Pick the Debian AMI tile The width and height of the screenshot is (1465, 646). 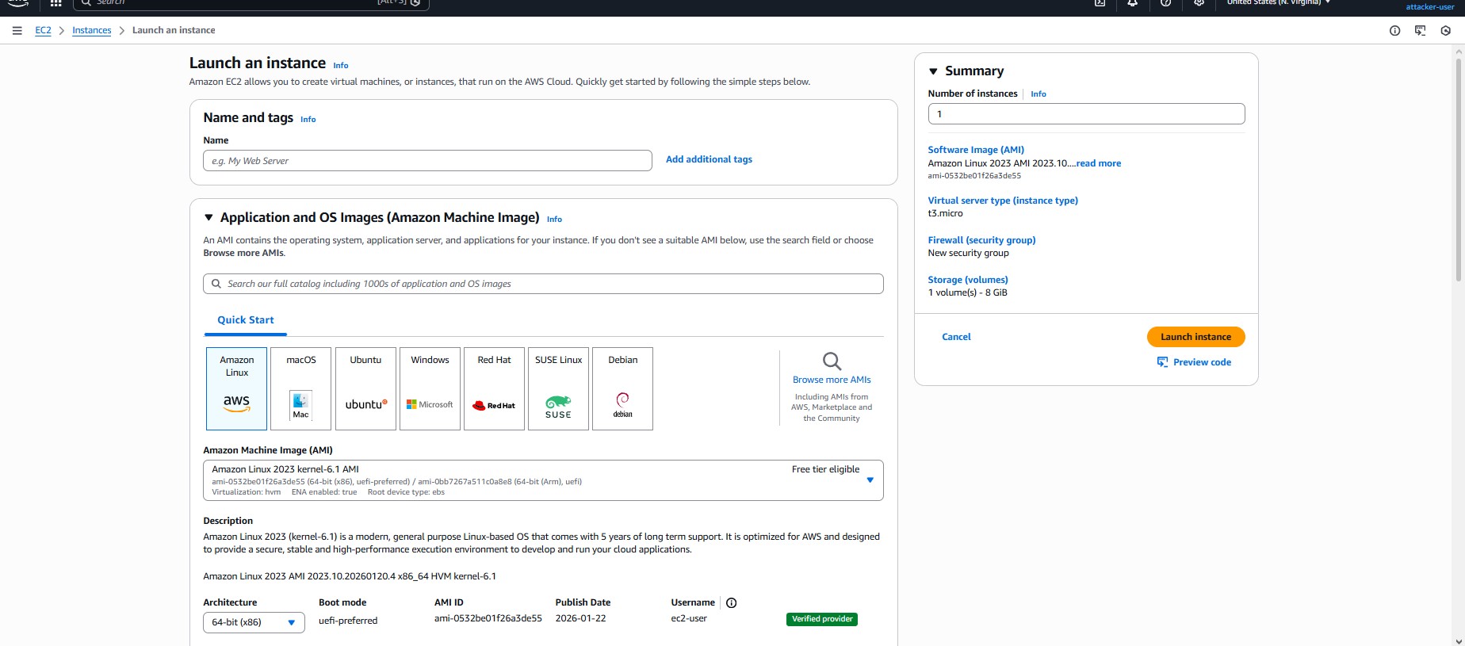pyautogui.click(x=622, y=388)
